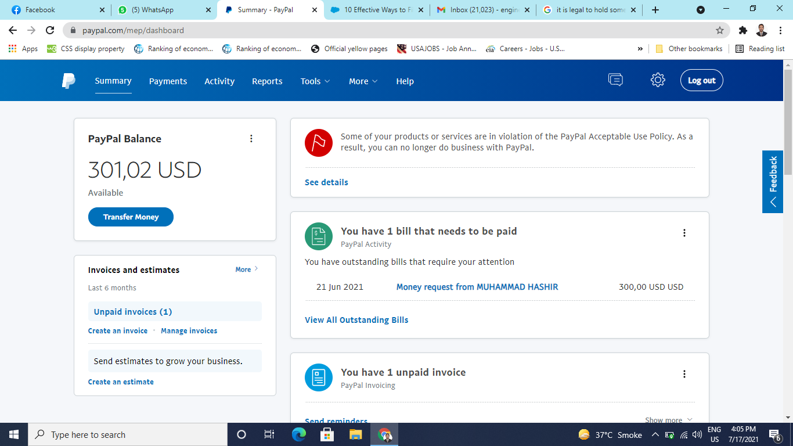
Task: Click the blue PayPal Invoicing icon
Action: pyautogui.click(x=319, y=377)
